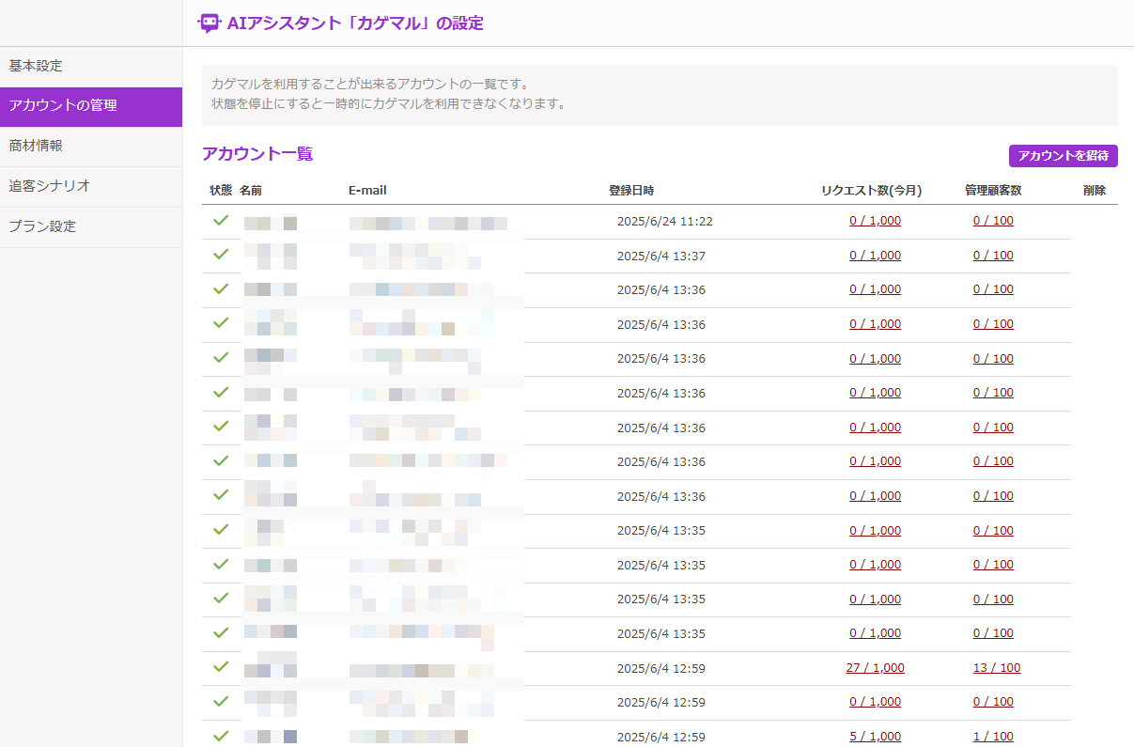Screen dimensions: 1134x747
Task: Click 0 / 100 link in 2025/6/4 13:37 row
Action: (x=993, y=256)
